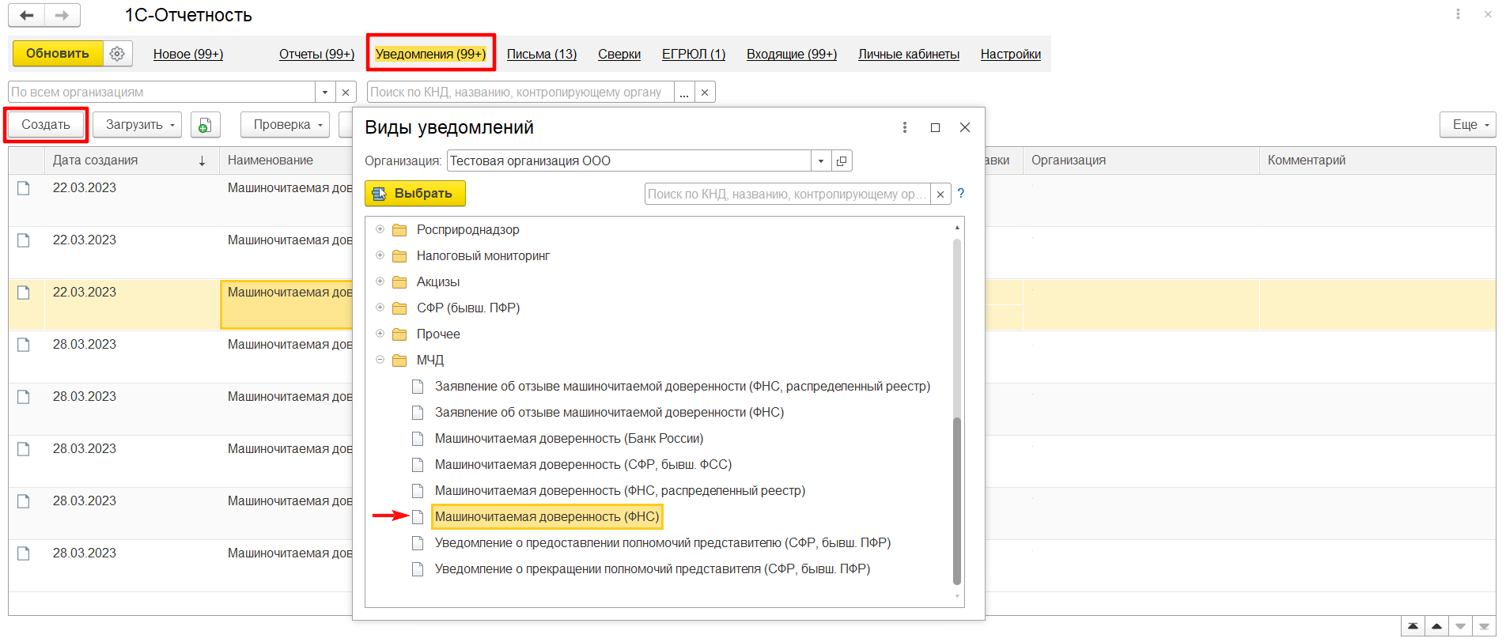The height and width of the screenshot is (642, 1506).
Task: Expand the СФР (бывш. ПФР) folder
Action: 380,308
